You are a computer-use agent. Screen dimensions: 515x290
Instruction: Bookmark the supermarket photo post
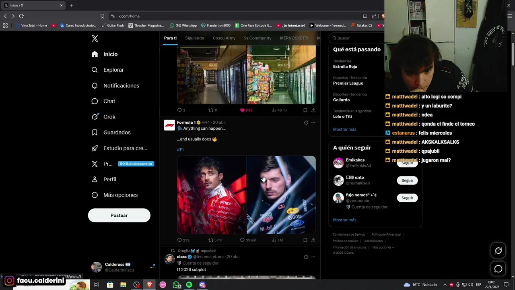(x=305, y=110)
